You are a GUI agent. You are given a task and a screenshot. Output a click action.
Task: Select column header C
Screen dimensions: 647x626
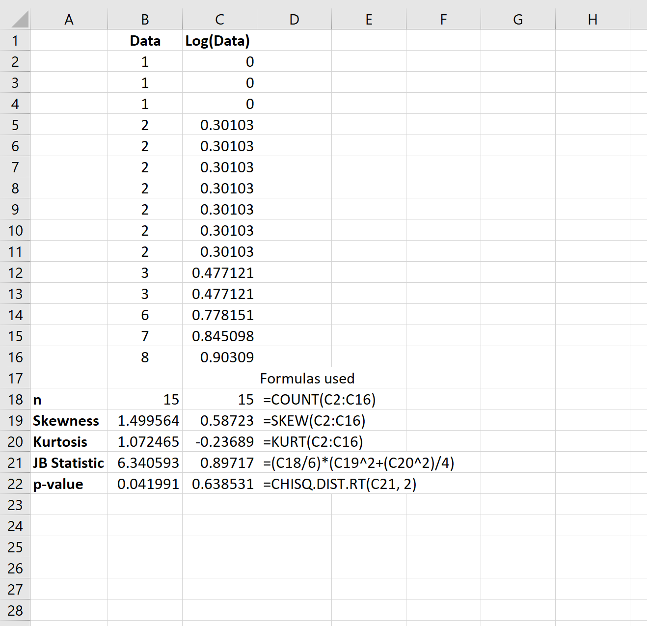(219, 19)
